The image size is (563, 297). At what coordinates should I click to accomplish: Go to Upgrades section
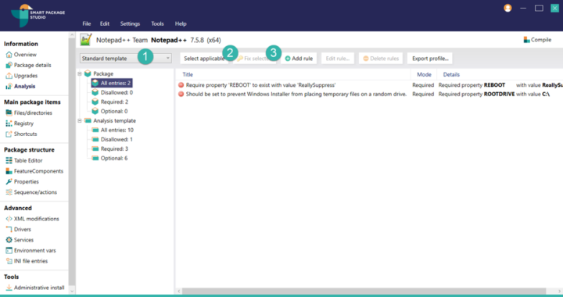coord(22,76)
